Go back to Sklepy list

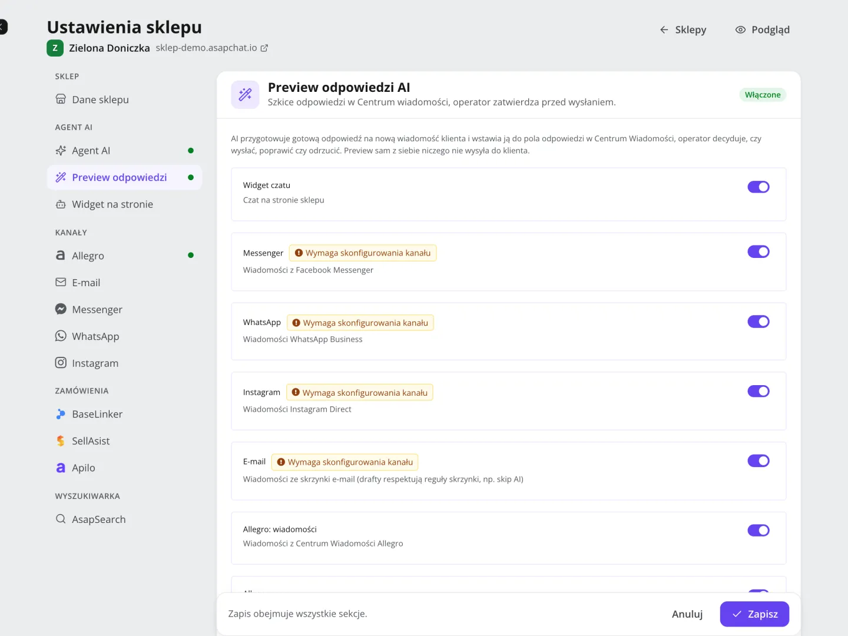coord(683,29)
